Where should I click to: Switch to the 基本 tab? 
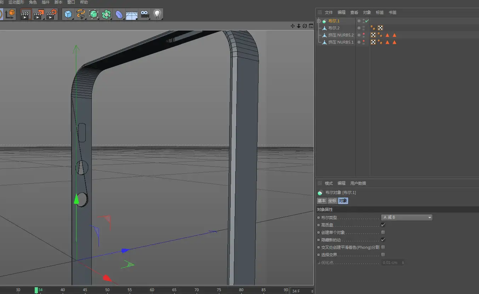pyautogui.click(x=321, y=201)
